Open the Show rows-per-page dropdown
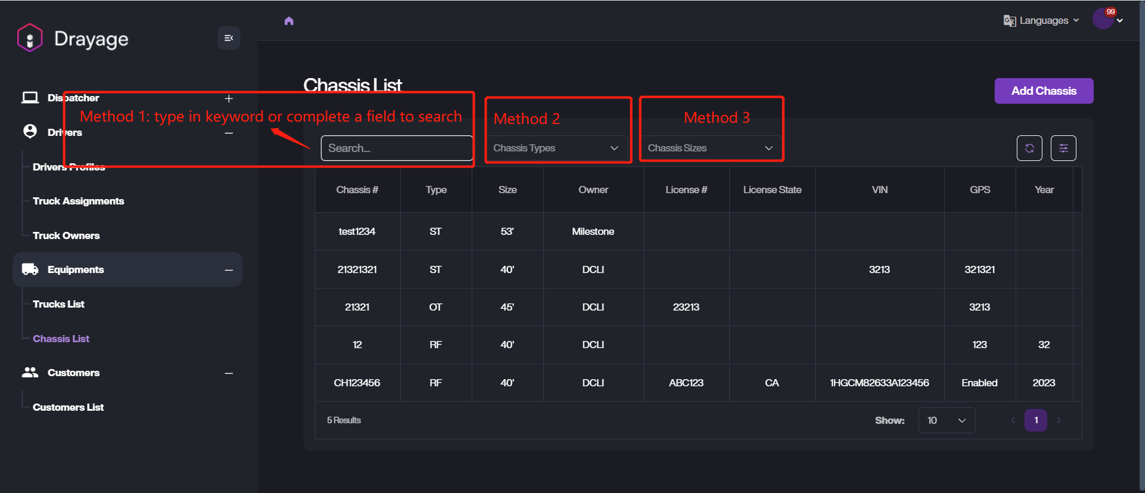Viewport: 1145px width, 493px height. click(x=946, y=420)
